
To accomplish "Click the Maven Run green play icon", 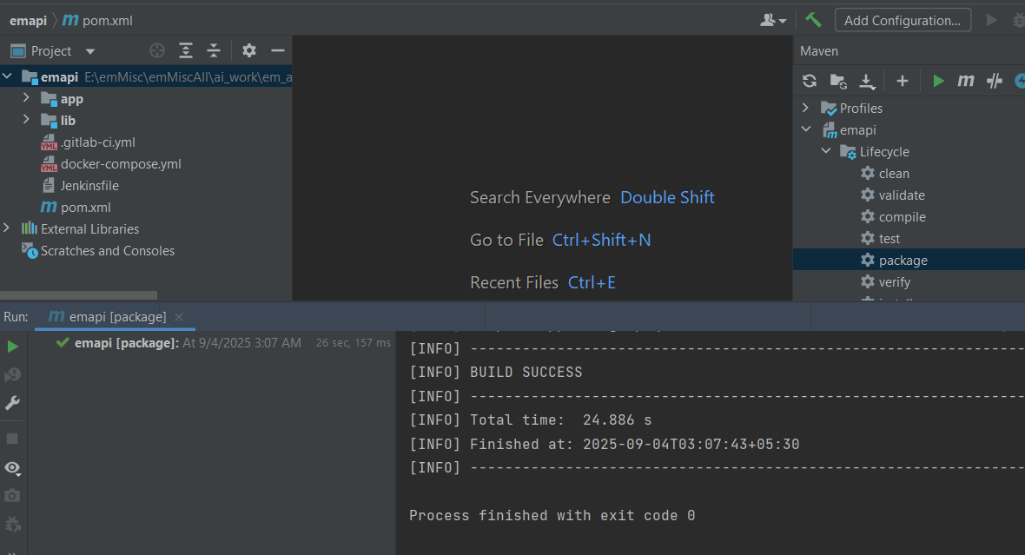I will (938, 81).
